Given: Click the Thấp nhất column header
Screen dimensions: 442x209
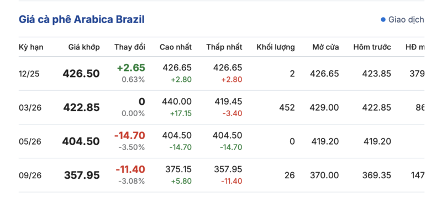Looking at the screenshot, I should [224, 47].
